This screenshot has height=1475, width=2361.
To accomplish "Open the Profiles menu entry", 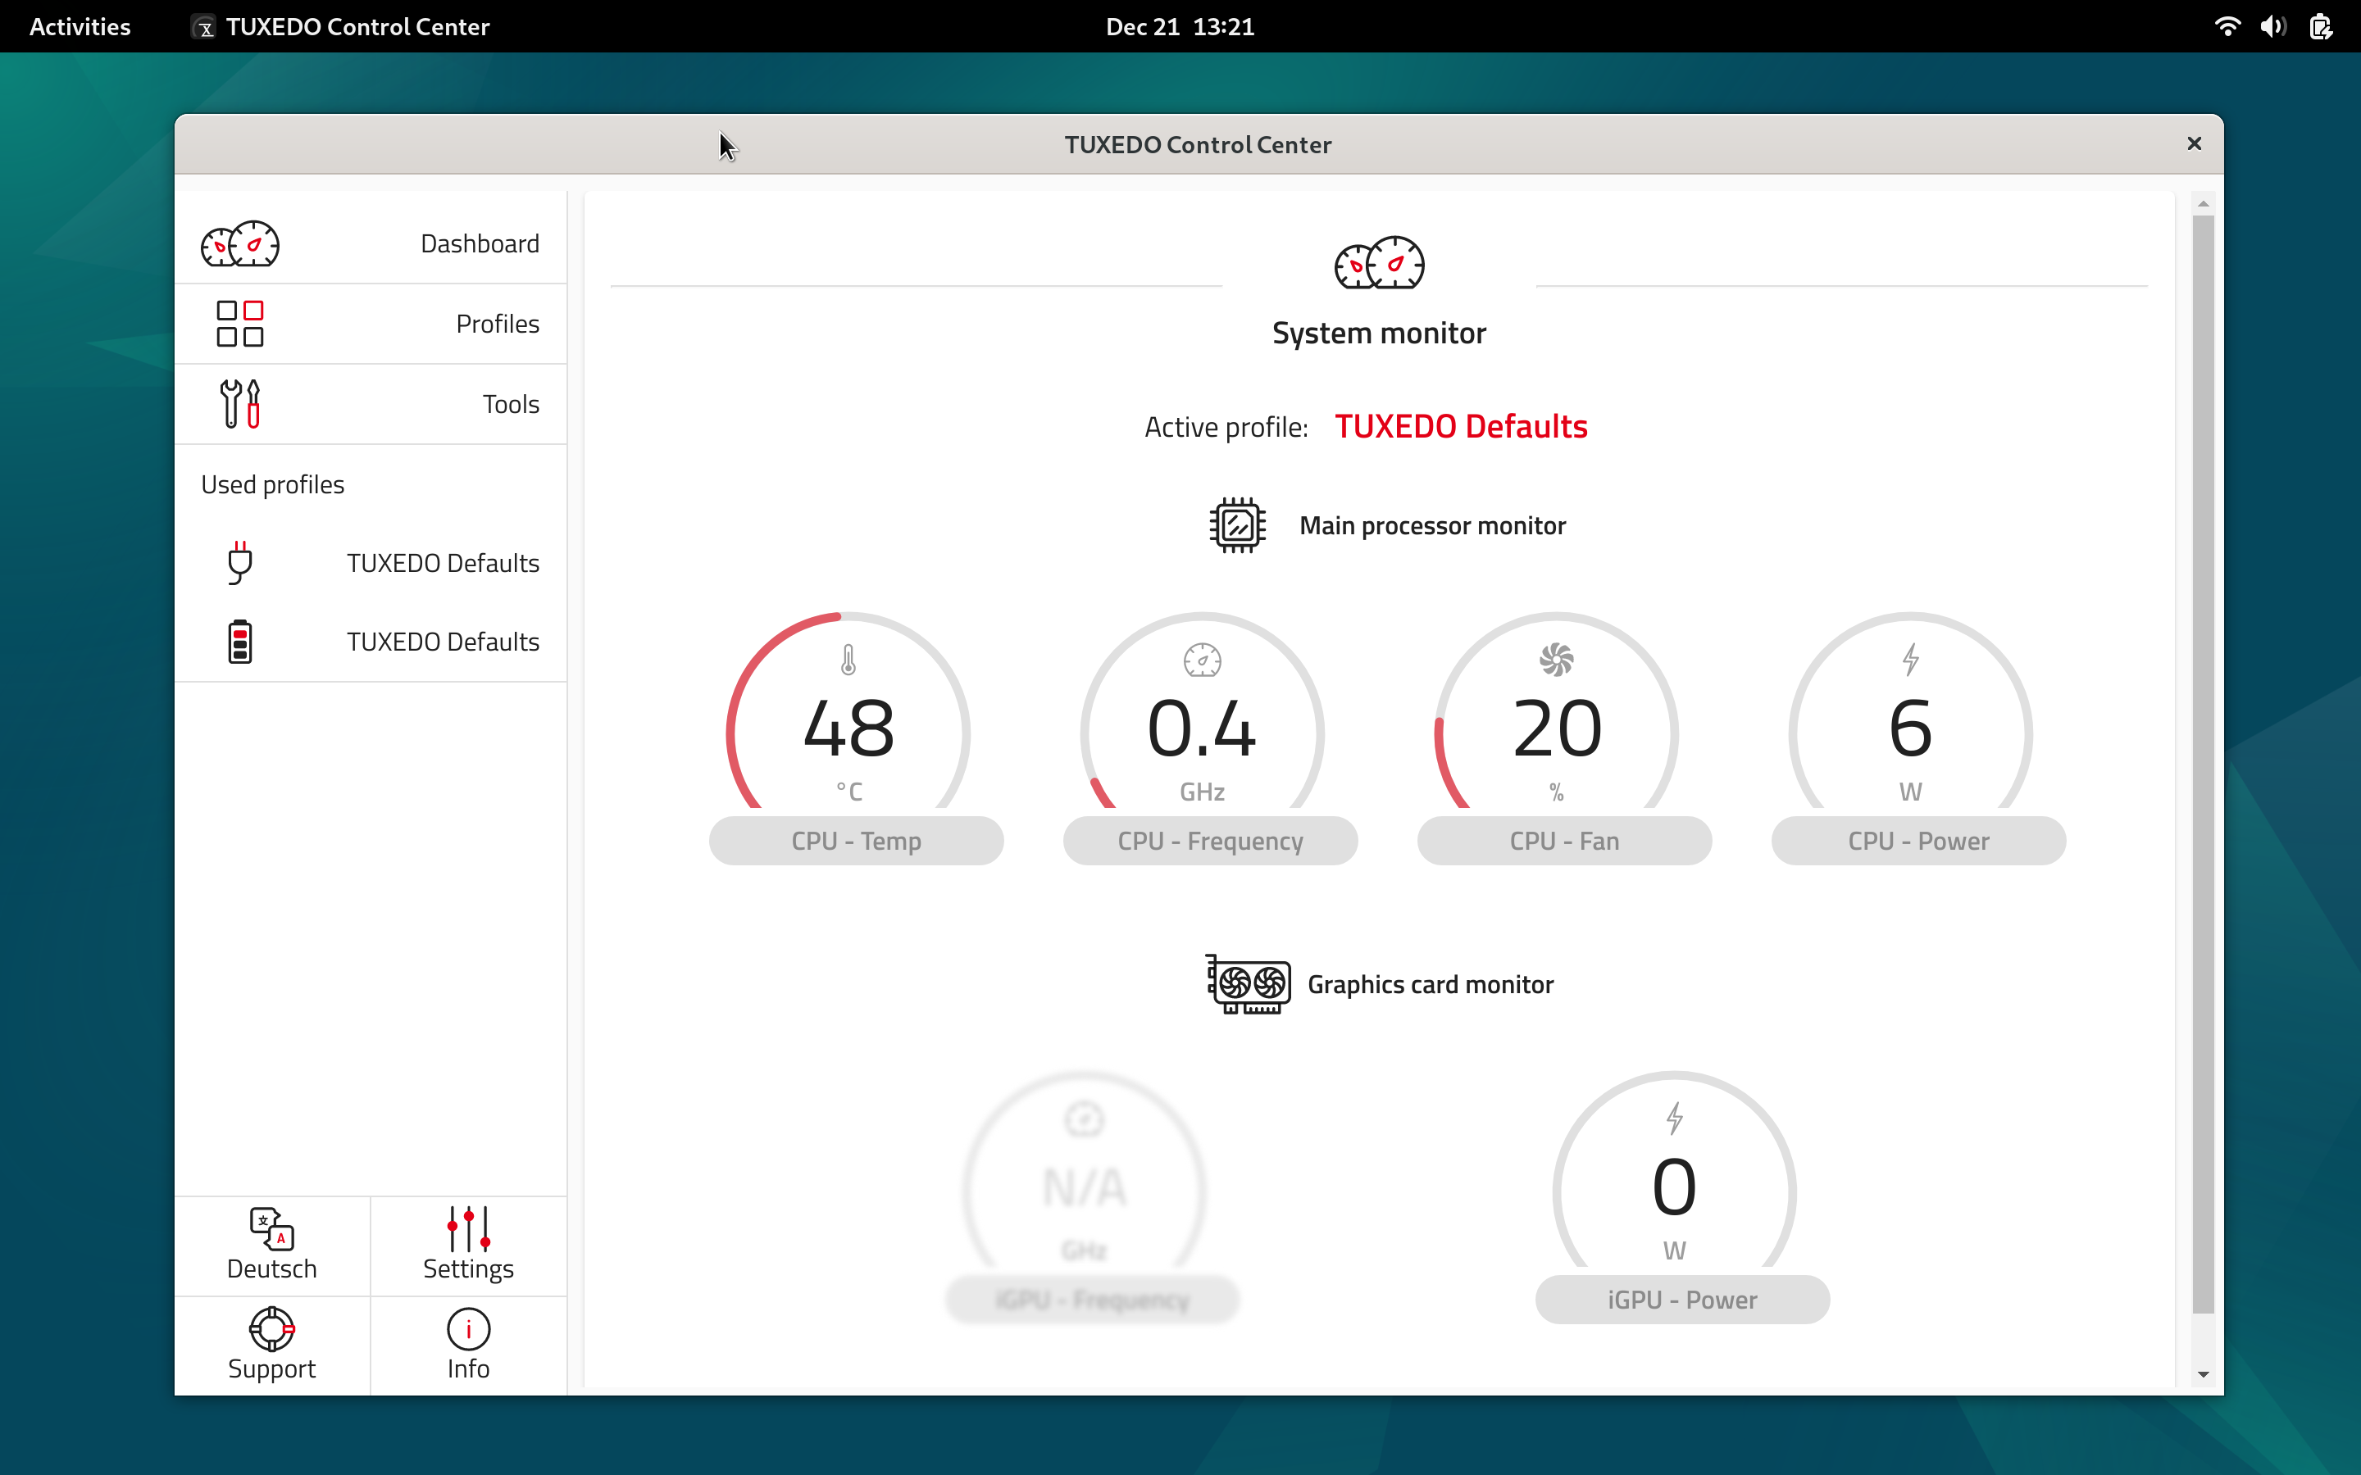I will (x=371, y=324).
